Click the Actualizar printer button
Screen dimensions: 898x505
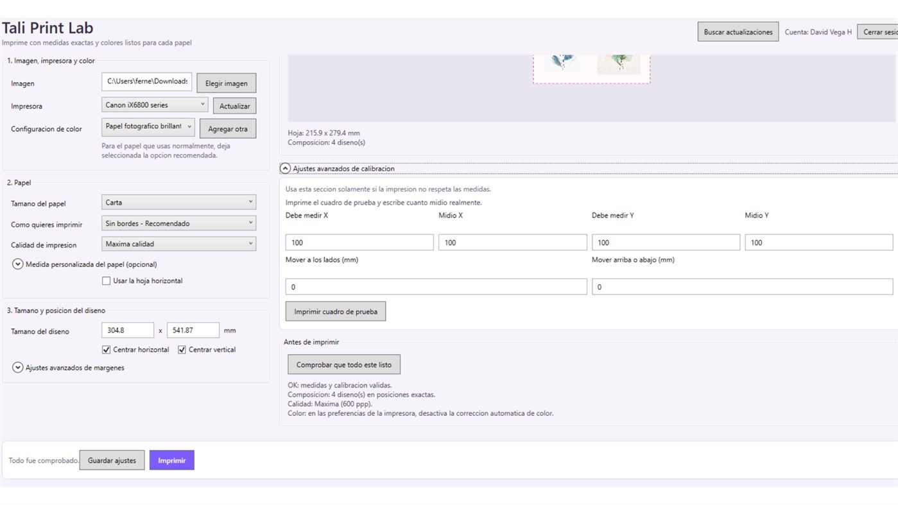[x=234, y=106]
